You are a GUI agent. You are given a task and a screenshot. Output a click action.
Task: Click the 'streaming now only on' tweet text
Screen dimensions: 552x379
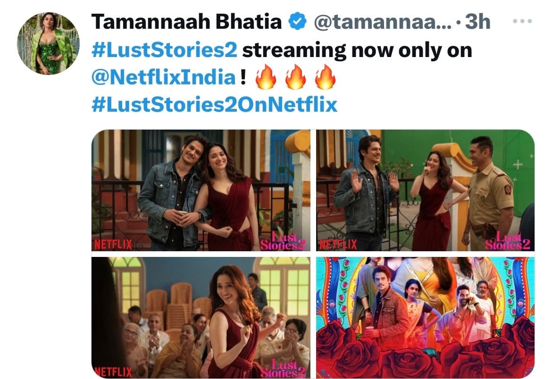357,50
